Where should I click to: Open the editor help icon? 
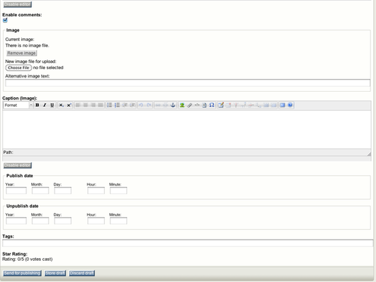click(x=290, y=105)
